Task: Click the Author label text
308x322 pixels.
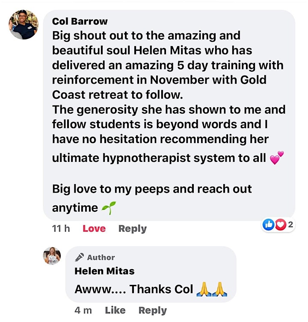Action: (x=101, y=258)
